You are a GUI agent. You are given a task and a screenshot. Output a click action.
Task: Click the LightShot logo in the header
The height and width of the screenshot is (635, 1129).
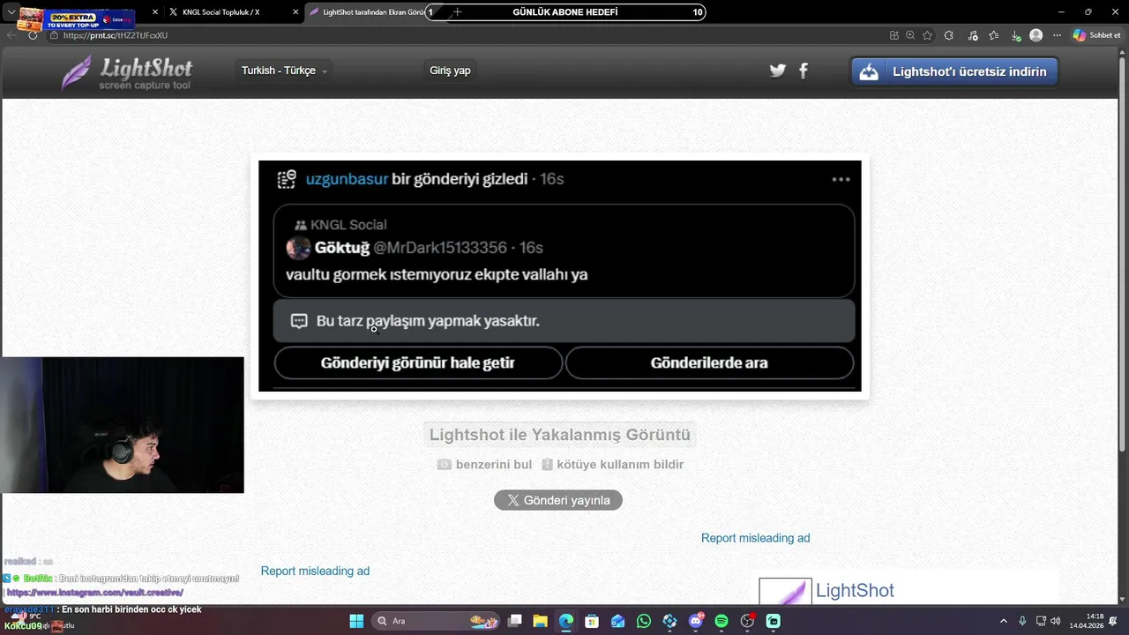[127, 71]
